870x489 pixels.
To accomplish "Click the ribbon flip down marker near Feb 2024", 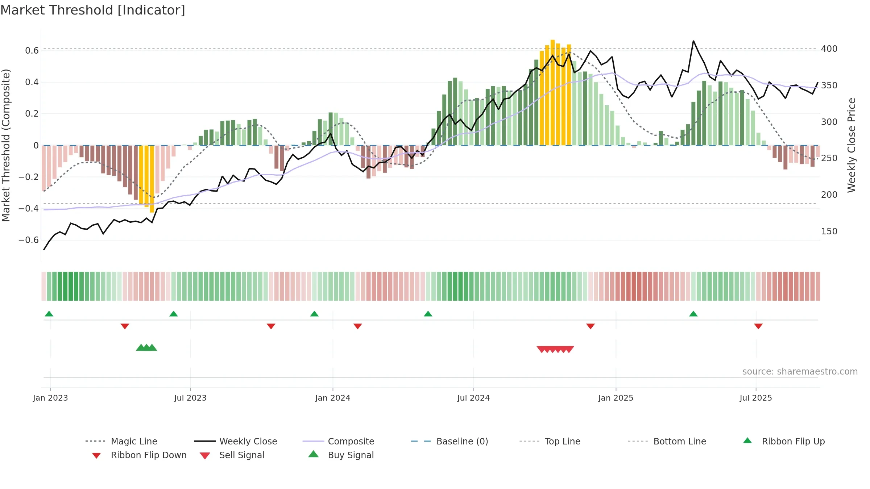I will coord(357,326).
